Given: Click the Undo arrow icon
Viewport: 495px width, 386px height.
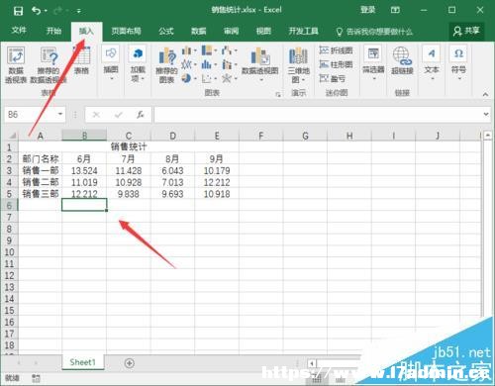Looking at the screenshot, I should [36, 11].
